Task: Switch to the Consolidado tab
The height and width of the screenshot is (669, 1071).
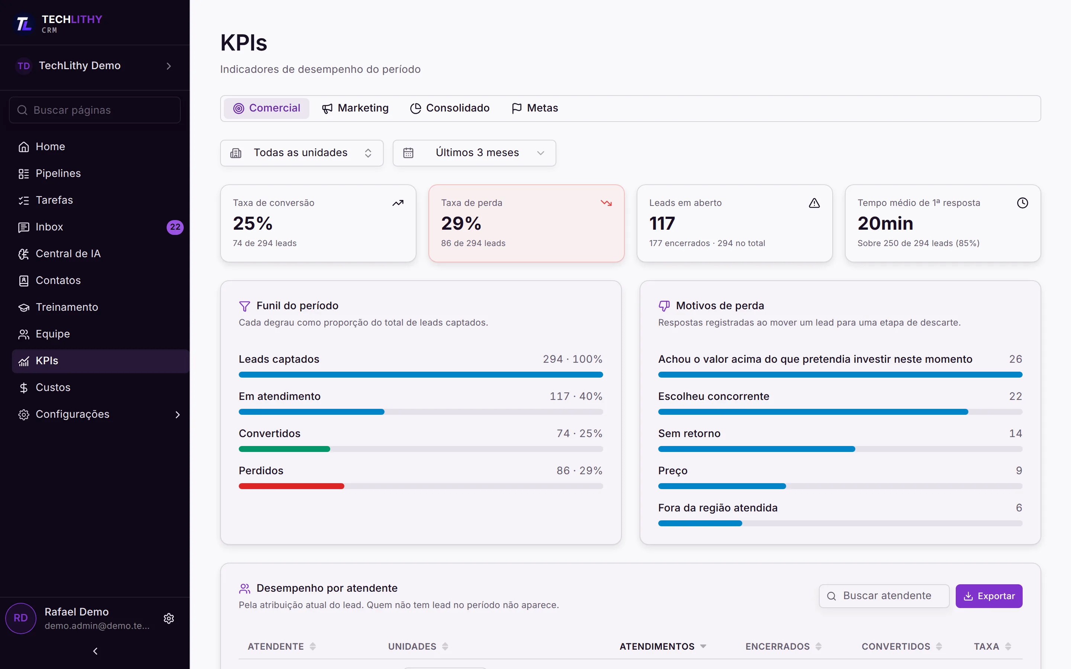Action: [x=450, y=109]
